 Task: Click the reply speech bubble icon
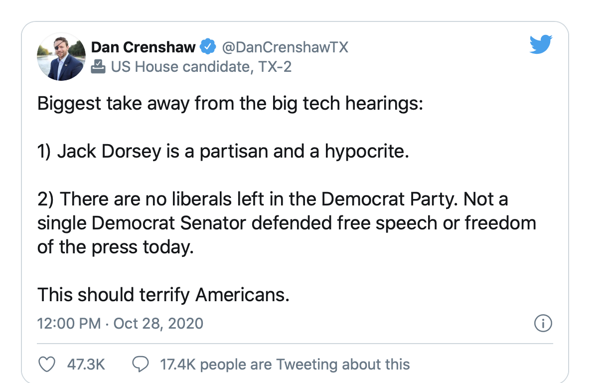point(140,365)
